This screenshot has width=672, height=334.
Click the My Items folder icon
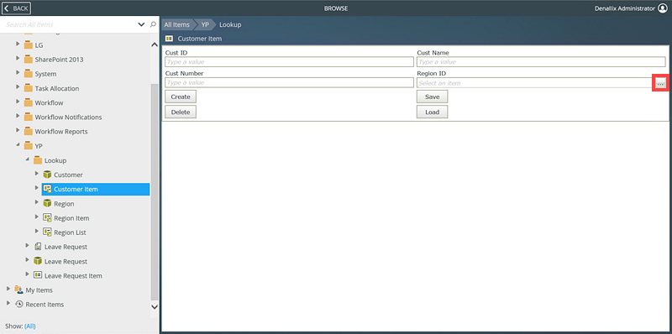coord(18,290)
